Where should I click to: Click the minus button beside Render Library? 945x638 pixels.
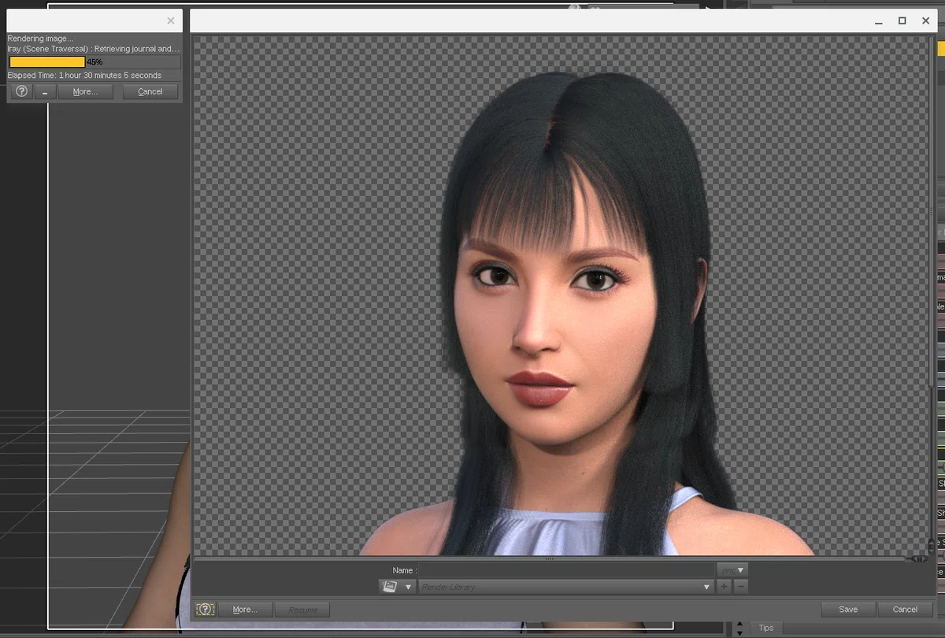tap(741, 587)
